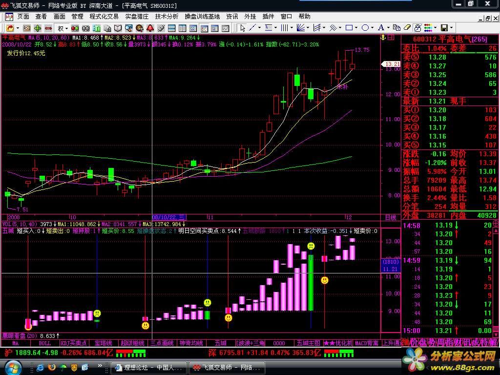Expand the ellipse tool dropdown arrow

(372, 28)
